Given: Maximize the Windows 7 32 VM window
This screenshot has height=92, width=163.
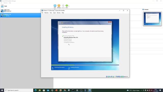Looking at the screenshot, I should [124, 10].
